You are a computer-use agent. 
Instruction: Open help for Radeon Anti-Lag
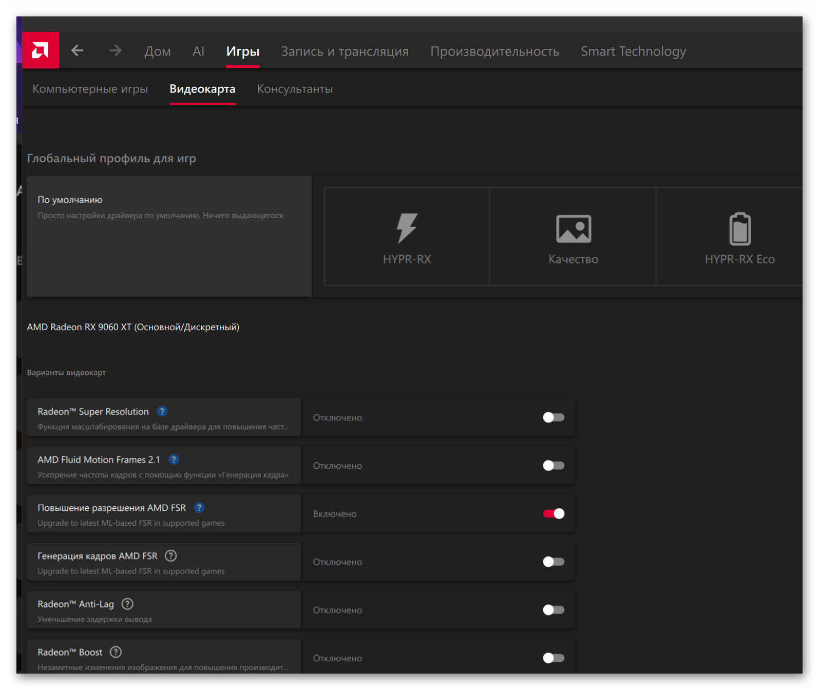[127, 604]
